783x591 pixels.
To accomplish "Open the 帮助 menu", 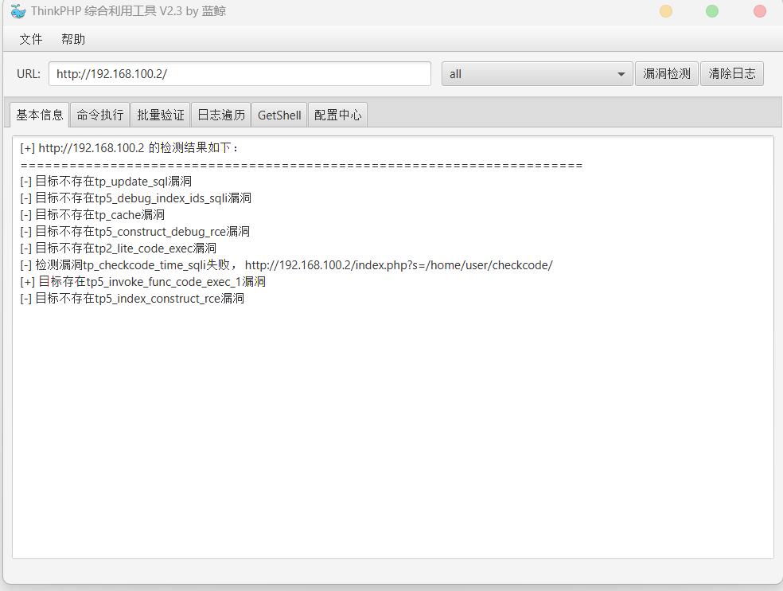I will tap(73, 39).
